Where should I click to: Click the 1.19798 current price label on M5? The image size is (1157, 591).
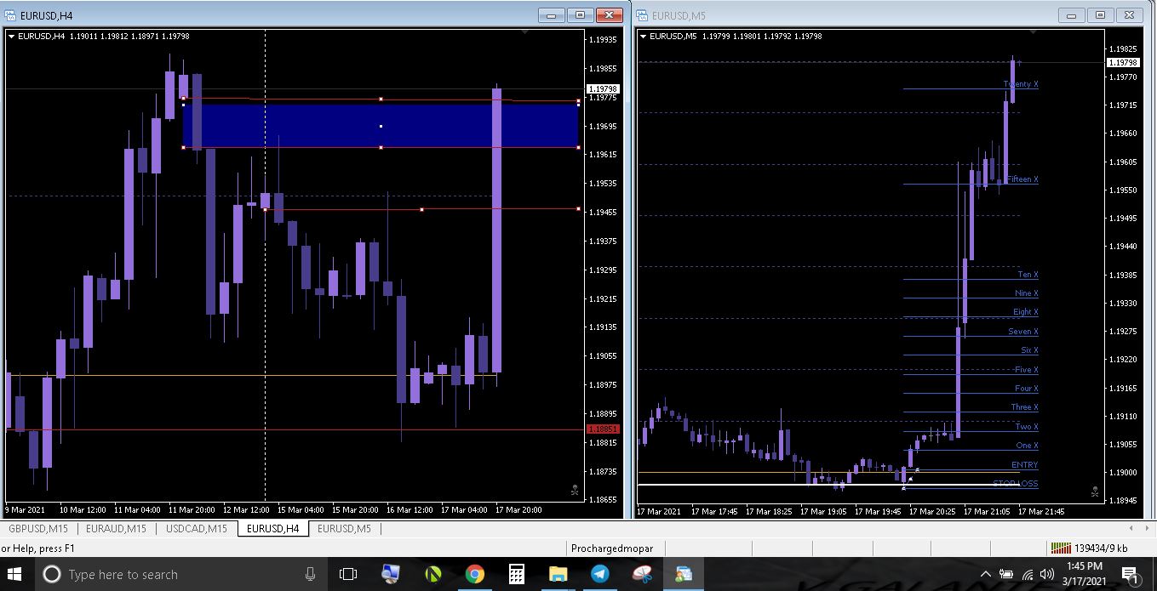tap(1123, 63)
